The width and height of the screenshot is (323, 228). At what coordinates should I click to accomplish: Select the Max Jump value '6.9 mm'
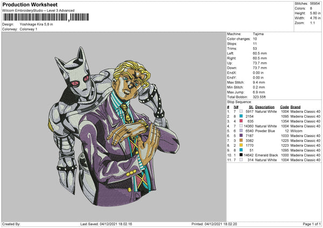[259, 92]
